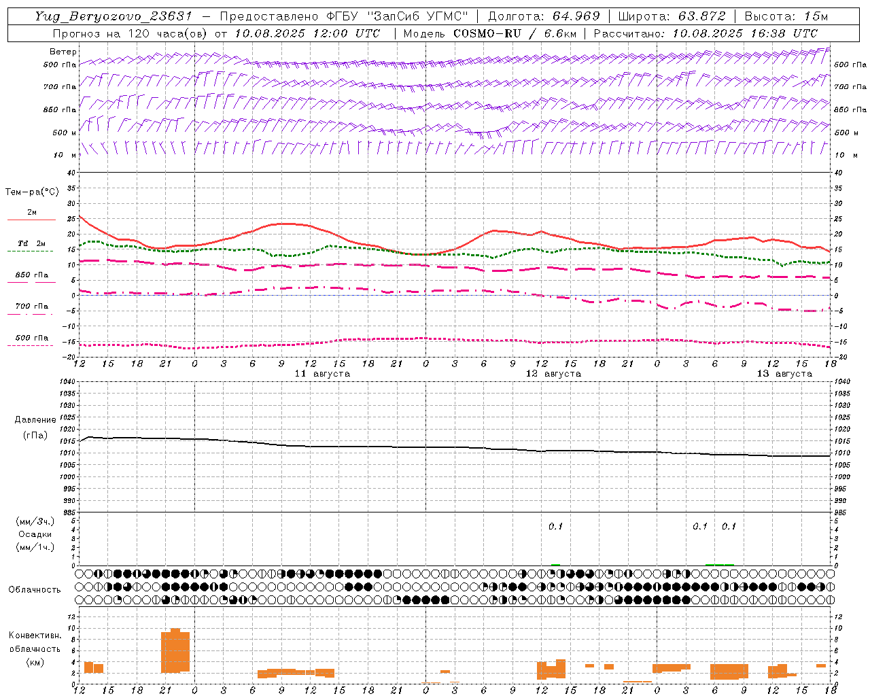Image resolution: width=870 pixels, height=696 pixels.
Task: Click the pink dash-dot line sample under 700 гПа legend
Action: 30,314
